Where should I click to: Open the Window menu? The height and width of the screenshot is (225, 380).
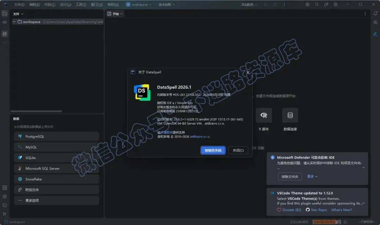point(97,5)
